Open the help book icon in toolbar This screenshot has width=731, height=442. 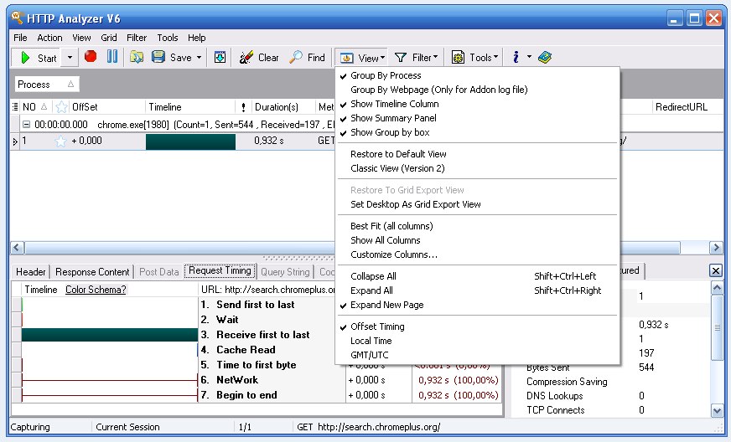point(545,57)
